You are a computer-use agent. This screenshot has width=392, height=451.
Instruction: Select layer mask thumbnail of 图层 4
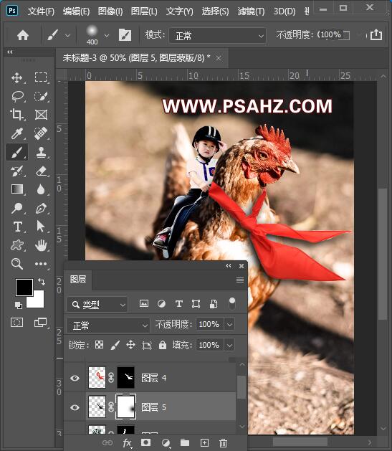tap(125, 377)
